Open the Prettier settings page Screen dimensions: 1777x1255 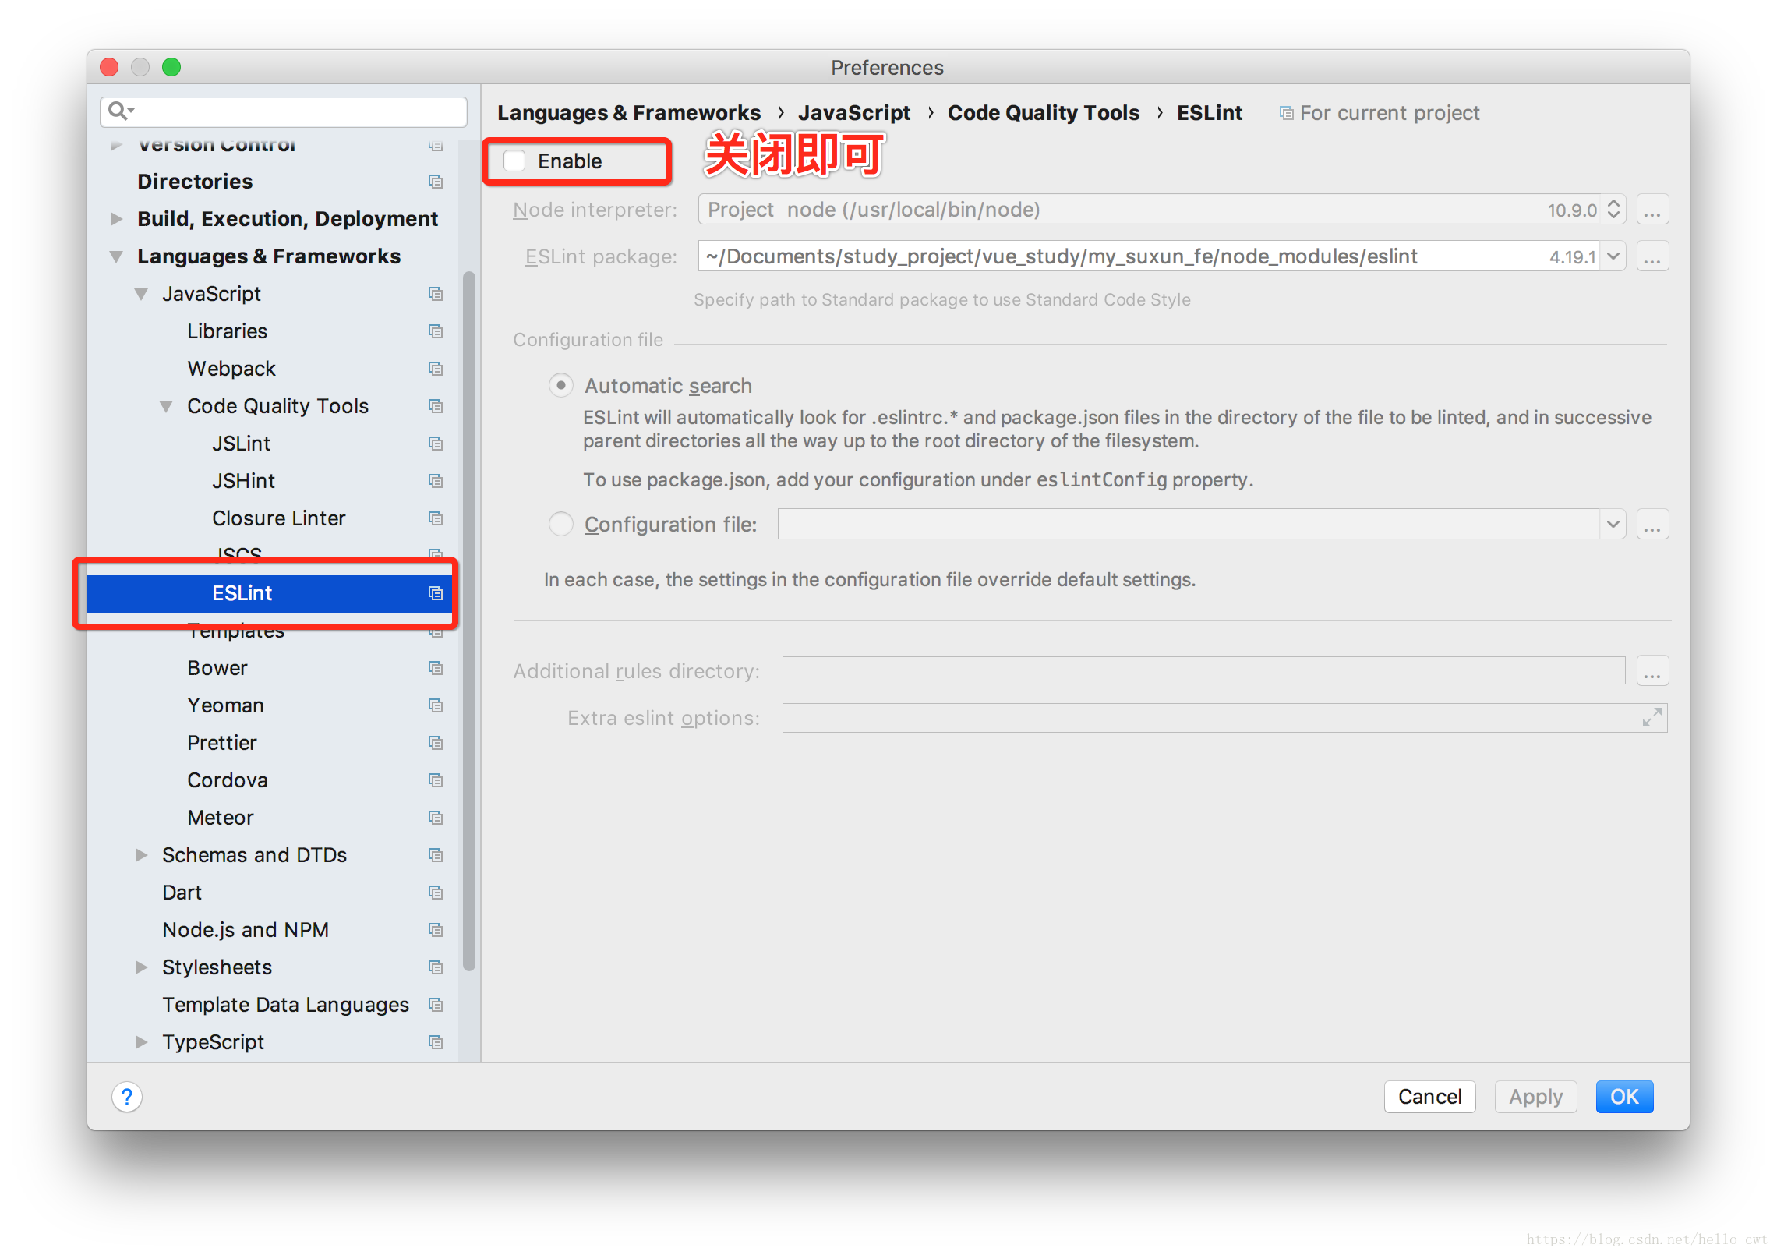click(221, 743)
